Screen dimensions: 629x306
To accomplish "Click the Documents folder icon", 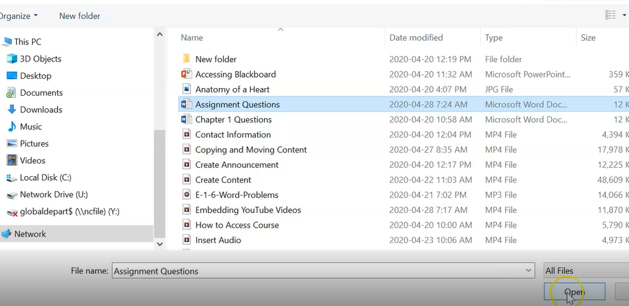I will tap(11, 93).
